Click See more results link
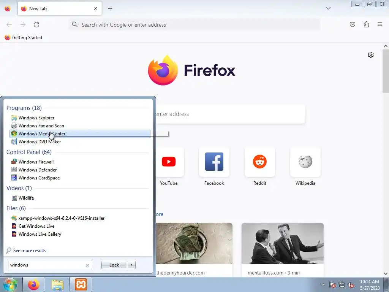The width and height of the screenshot is (389, 292). (30, 251)
